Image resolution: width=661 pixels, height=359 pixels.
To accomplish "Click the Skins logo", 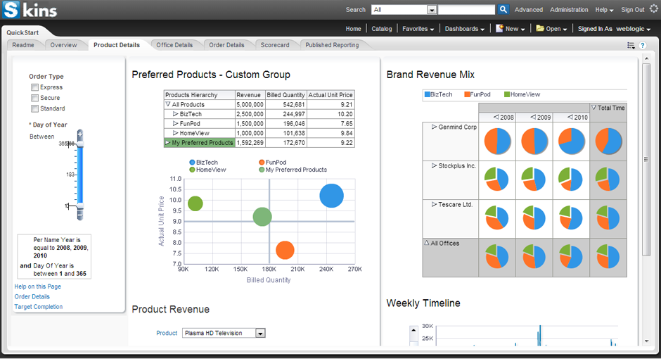I will [30, 10].
